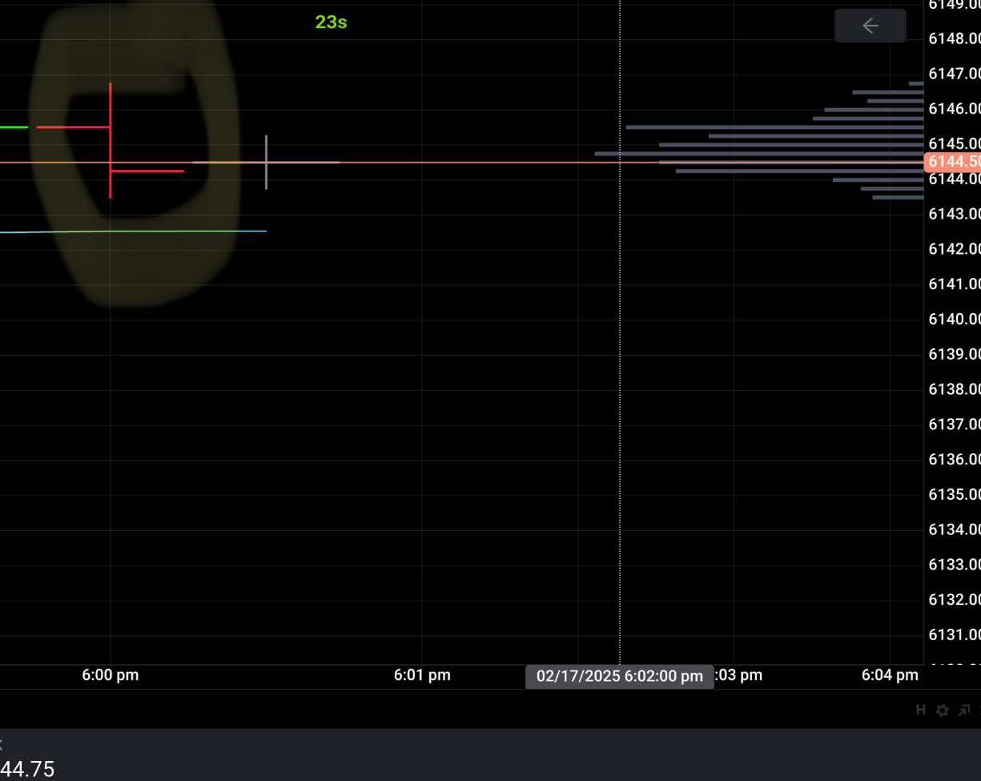Click the pop-out arrow icon
Screen dimensions: 981x781
[964, 711]
